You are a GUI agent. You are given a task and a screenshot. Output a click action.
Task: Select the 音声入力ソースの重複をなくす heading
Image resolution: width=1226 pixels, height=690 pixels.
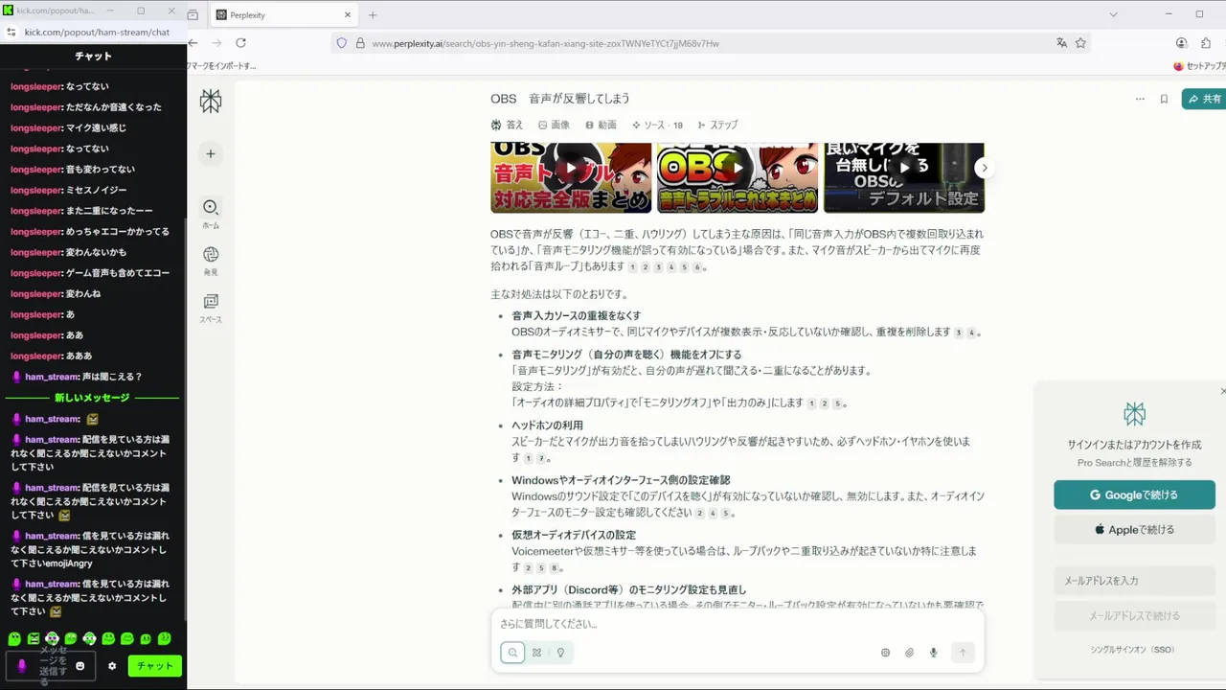576,315
